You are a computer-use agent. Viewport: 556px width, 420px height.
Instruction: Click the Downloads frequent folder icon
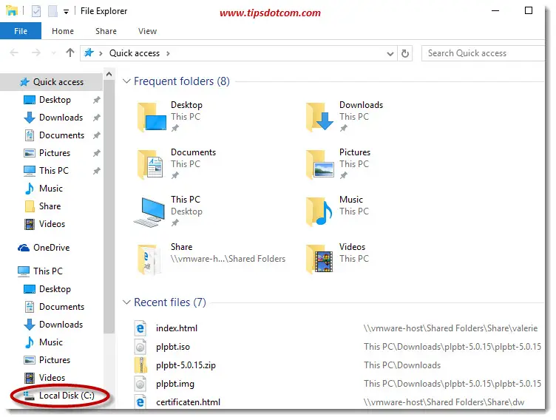coord(319,117)
